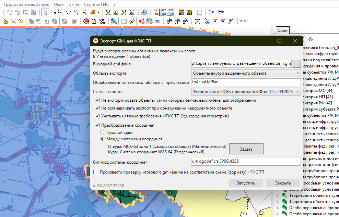Click the XML export toolbar icon
This screenshot has width=339, height=217.
coord(172,12)
